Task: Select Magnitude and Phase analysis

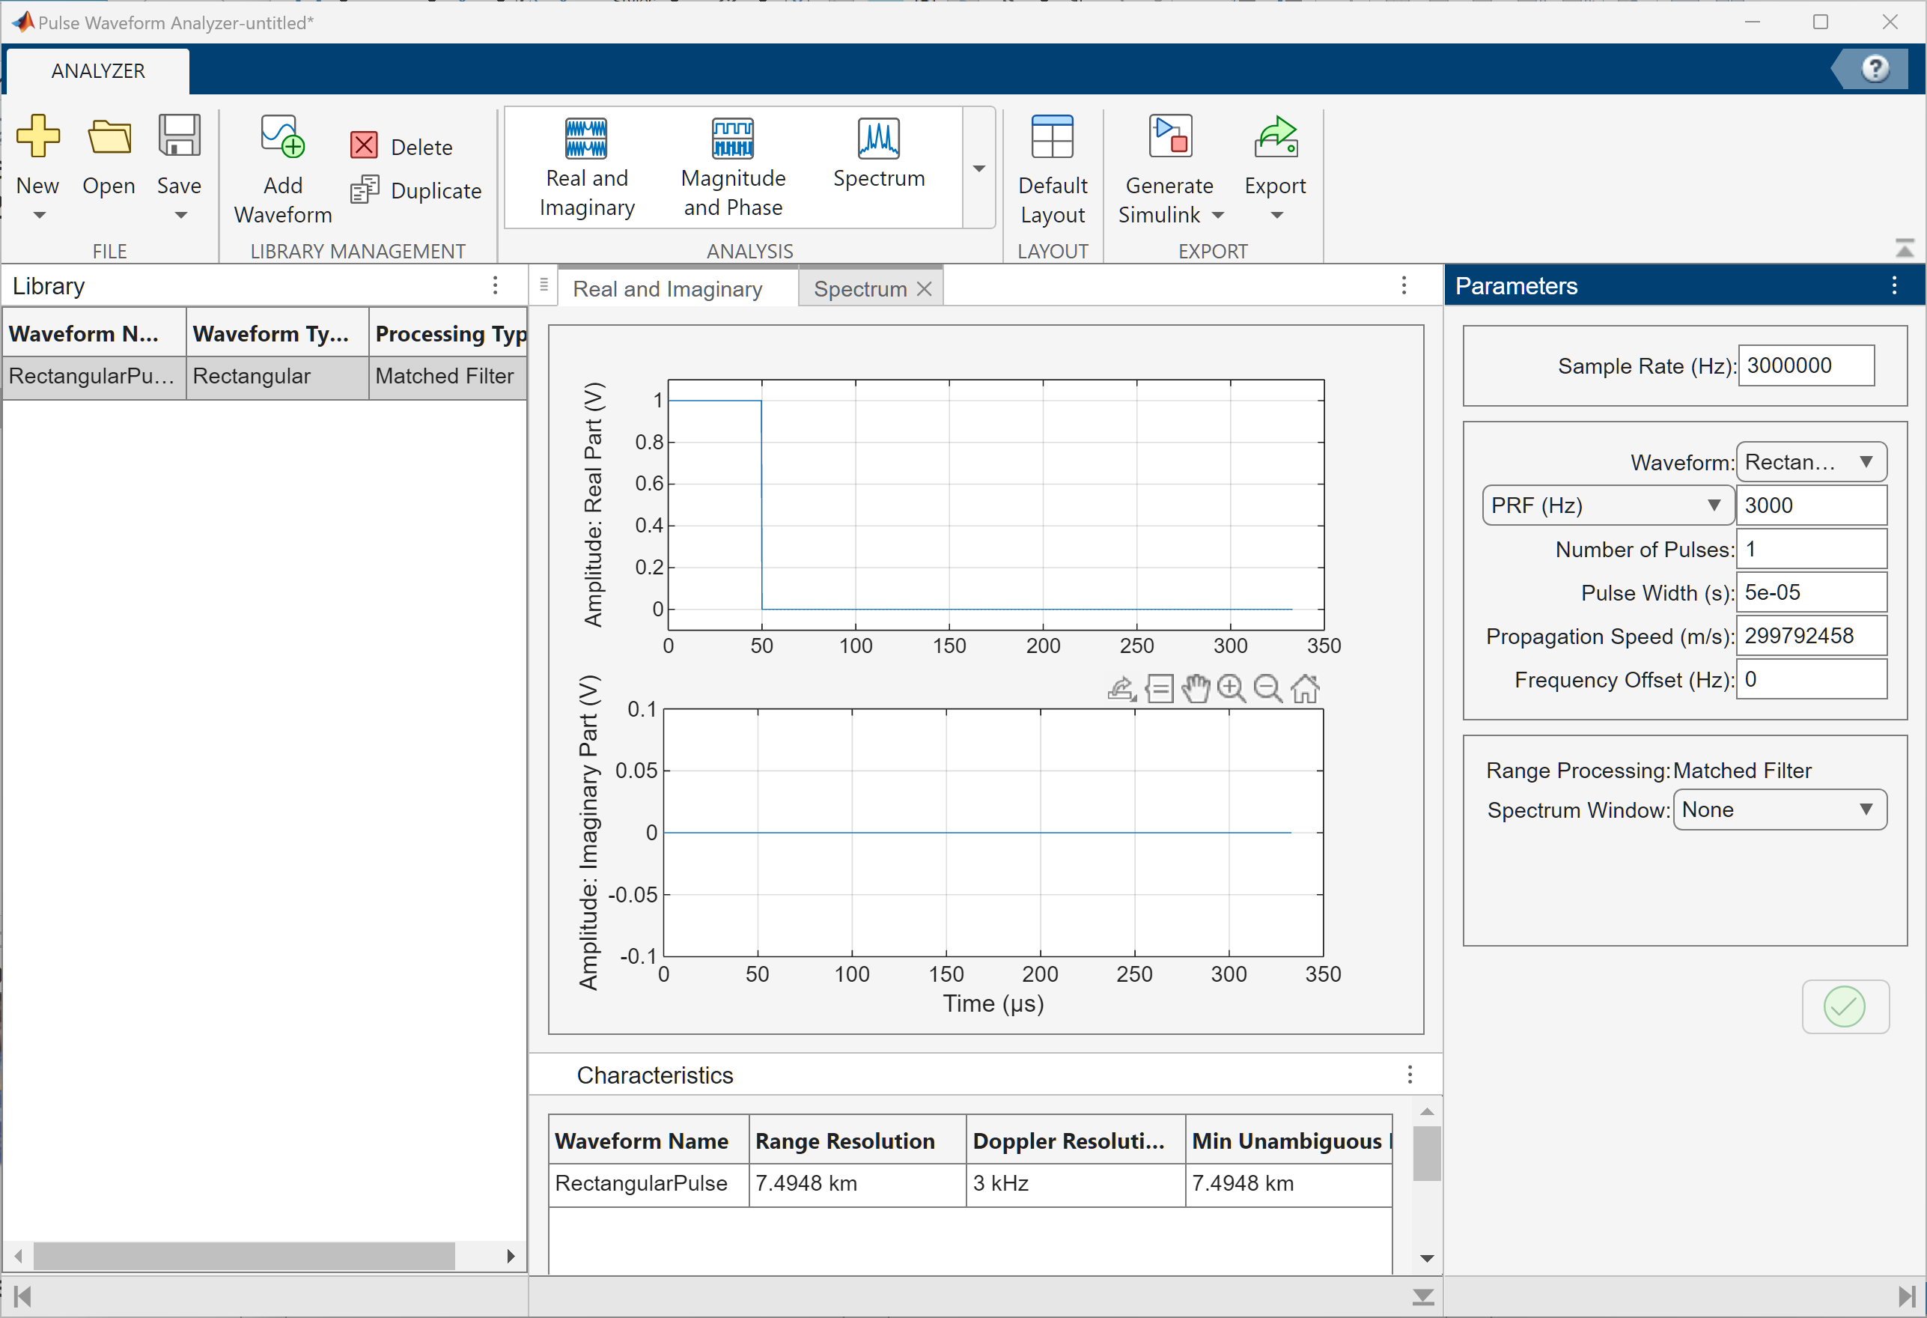Action: click(x=733, y=139)
